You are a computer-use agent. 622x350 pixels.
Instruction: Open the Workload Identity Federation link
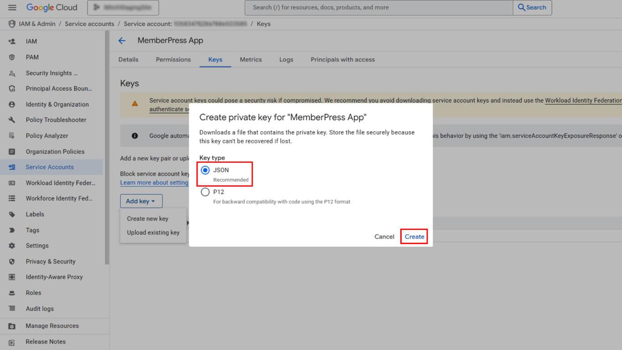pyautogui.click(x=583, y=101)
